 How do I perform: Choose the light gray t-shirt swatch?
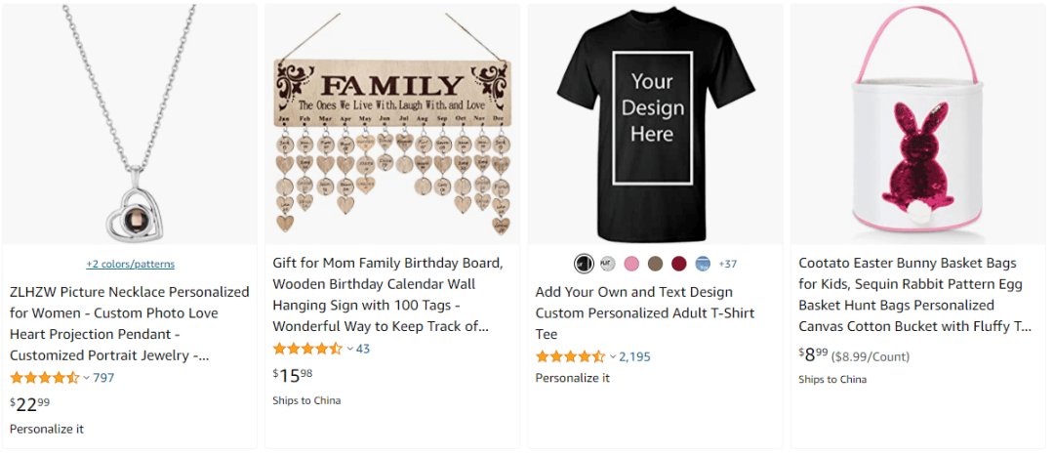tap(607, 264)
